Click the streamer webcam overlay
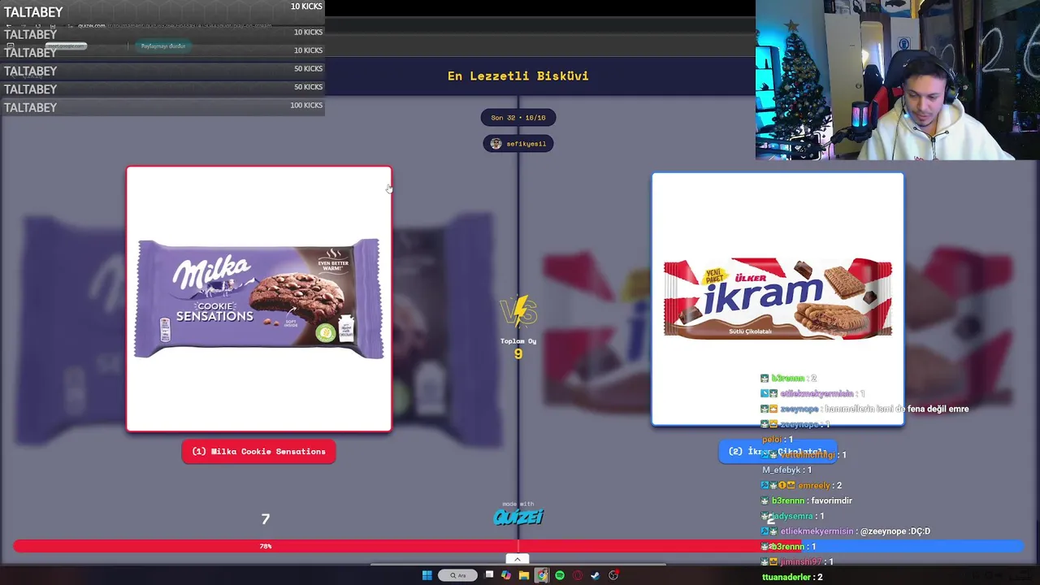 point(898,80)
